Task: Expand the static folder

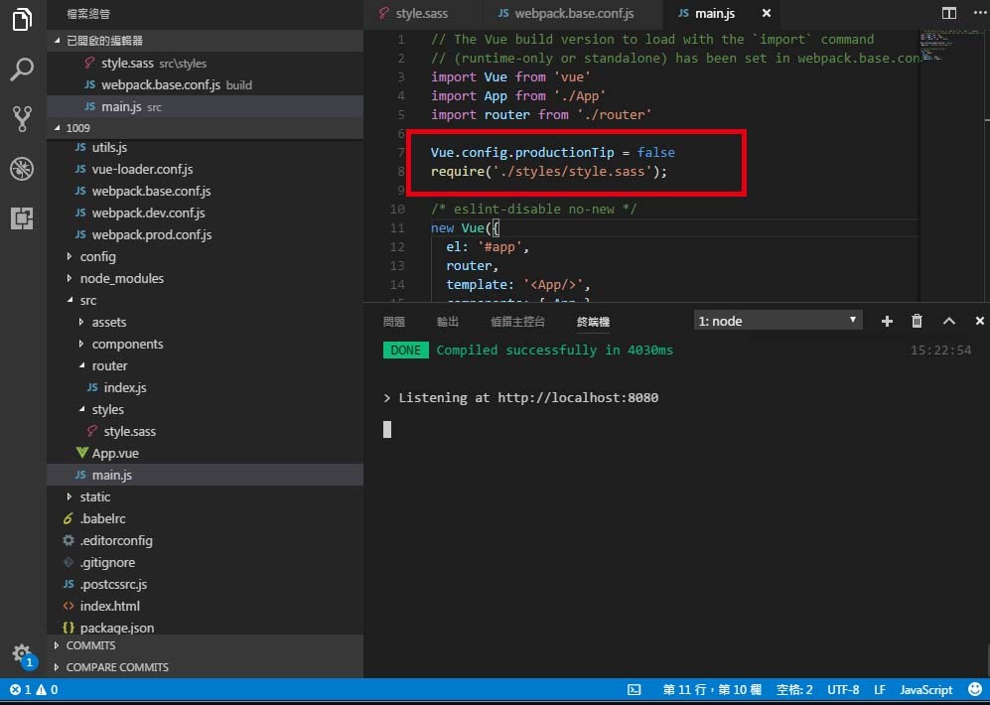Action: (206, 497)
